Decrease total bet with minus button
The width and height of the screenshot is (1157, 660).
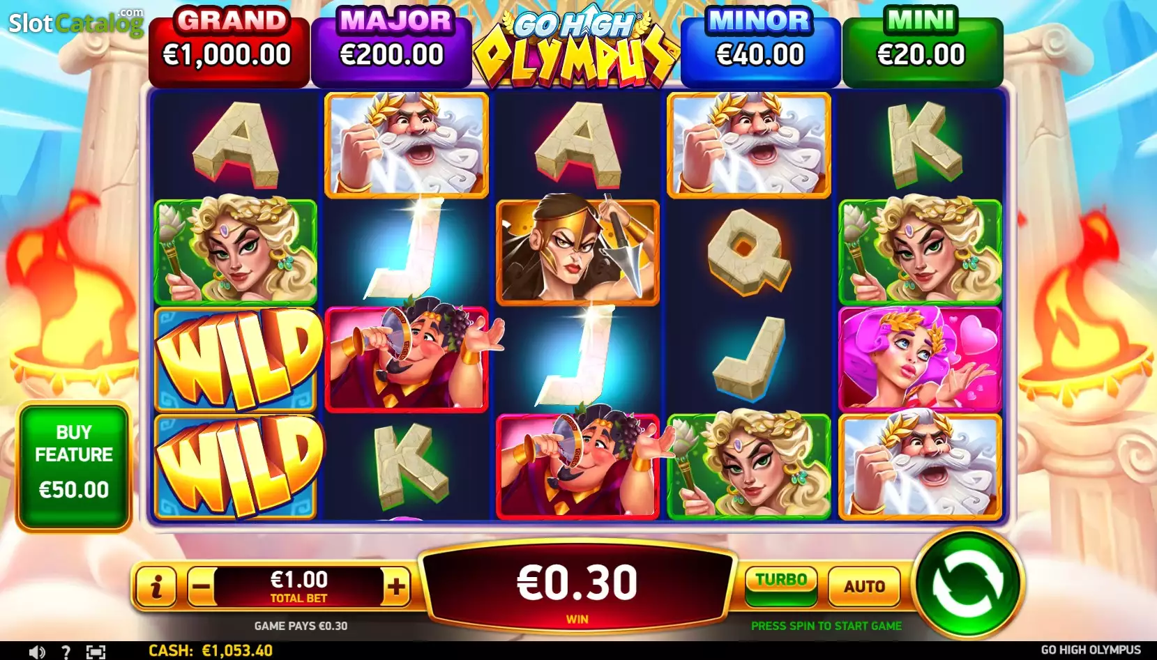point(201,587)
